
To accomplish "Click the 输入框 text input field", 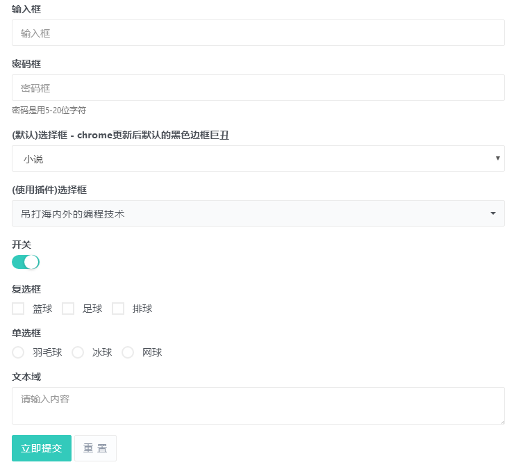I will (x=258, y=33).
